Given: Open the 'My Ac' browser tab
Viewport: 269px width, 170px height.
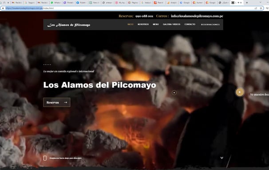Looking at the screenshot, I should coord(121,3).
